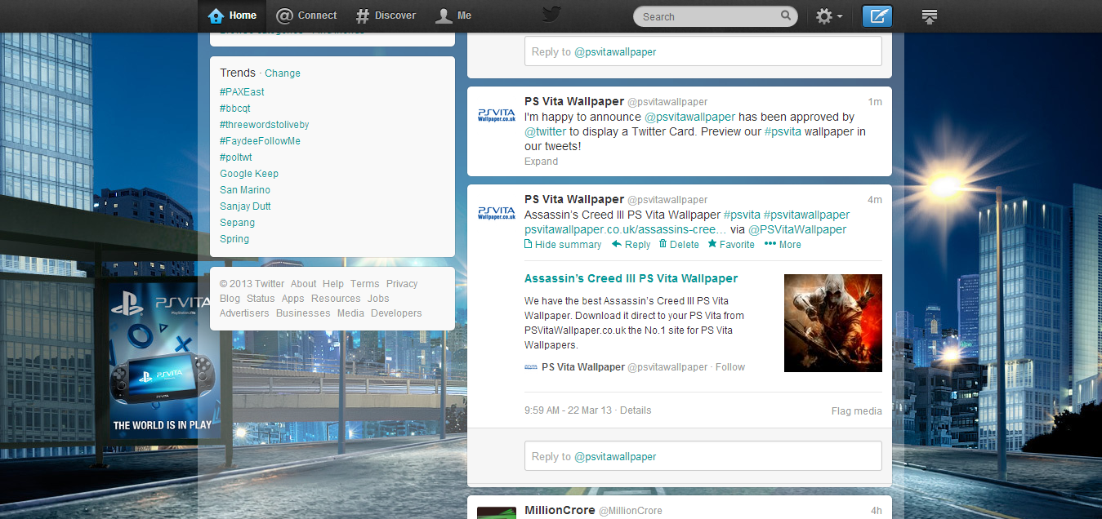Click the search magnifier icon

pyautogui.click(x=786, y=16)
